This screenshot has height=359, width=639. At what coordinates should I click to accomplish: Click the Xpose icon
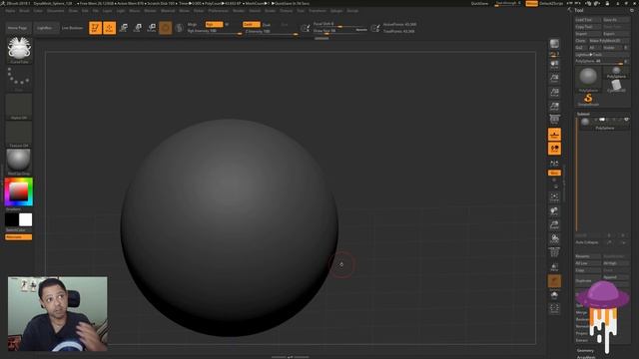tap(554, 308)
